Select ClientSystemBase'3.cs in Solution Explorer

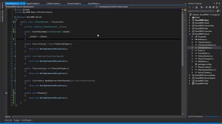[x=207, y=45]
